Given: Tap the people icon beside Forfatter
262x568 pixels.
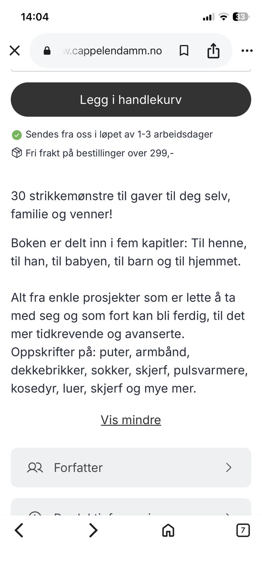Looking at the screenshot, I should pyautogui.click(x=35, y=468).
